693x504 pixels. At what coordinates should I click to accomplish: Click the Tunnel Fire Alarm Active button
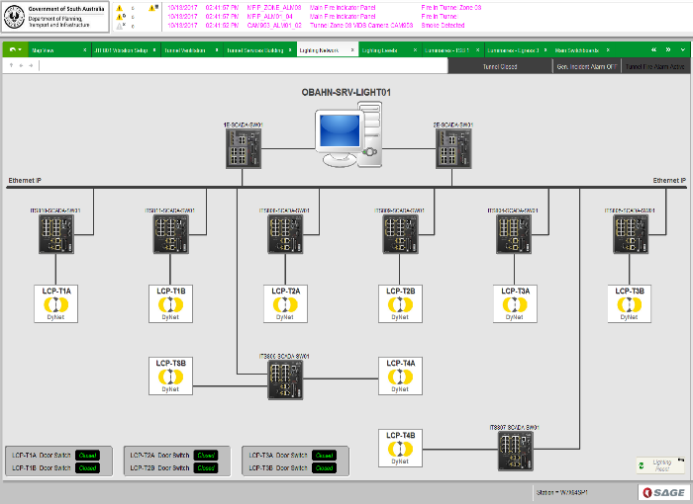tap(657, 66)
